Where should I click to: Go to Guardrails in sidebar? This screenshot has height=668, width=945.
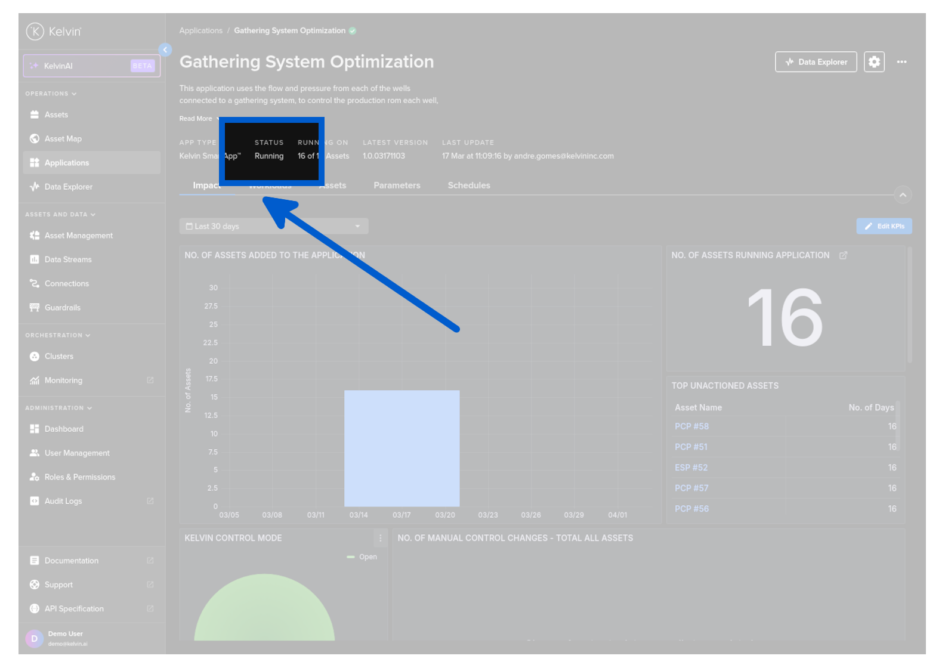tap(62, 308)
